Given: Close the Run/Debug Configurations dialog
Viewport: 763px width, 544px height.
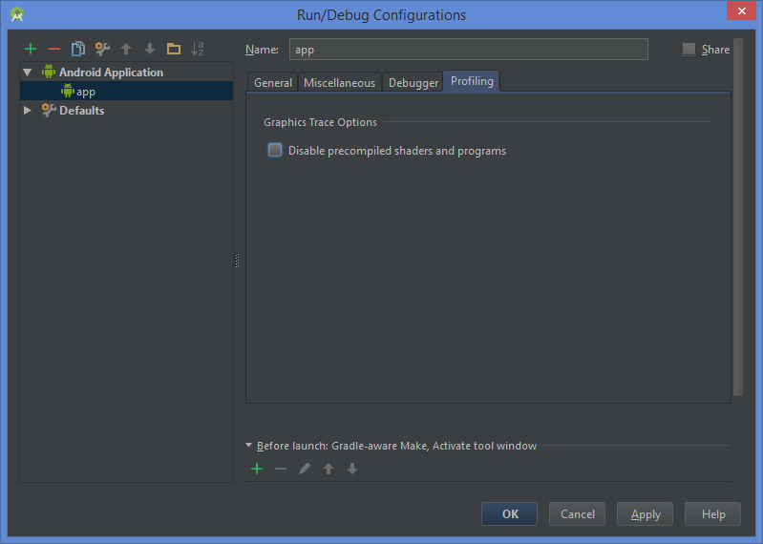Looking at the screenshot, I should point(742,10).
